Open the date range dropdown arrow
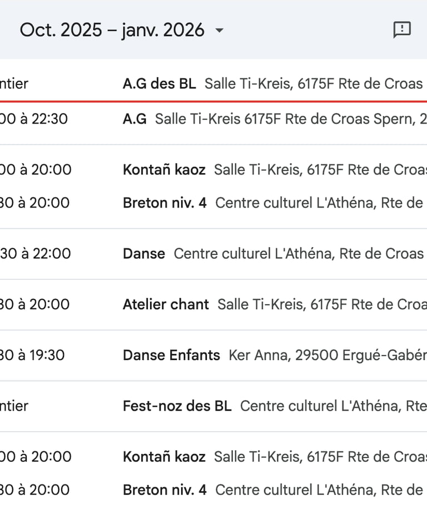This screenshot has width=427, height=513. pos(219,31)
